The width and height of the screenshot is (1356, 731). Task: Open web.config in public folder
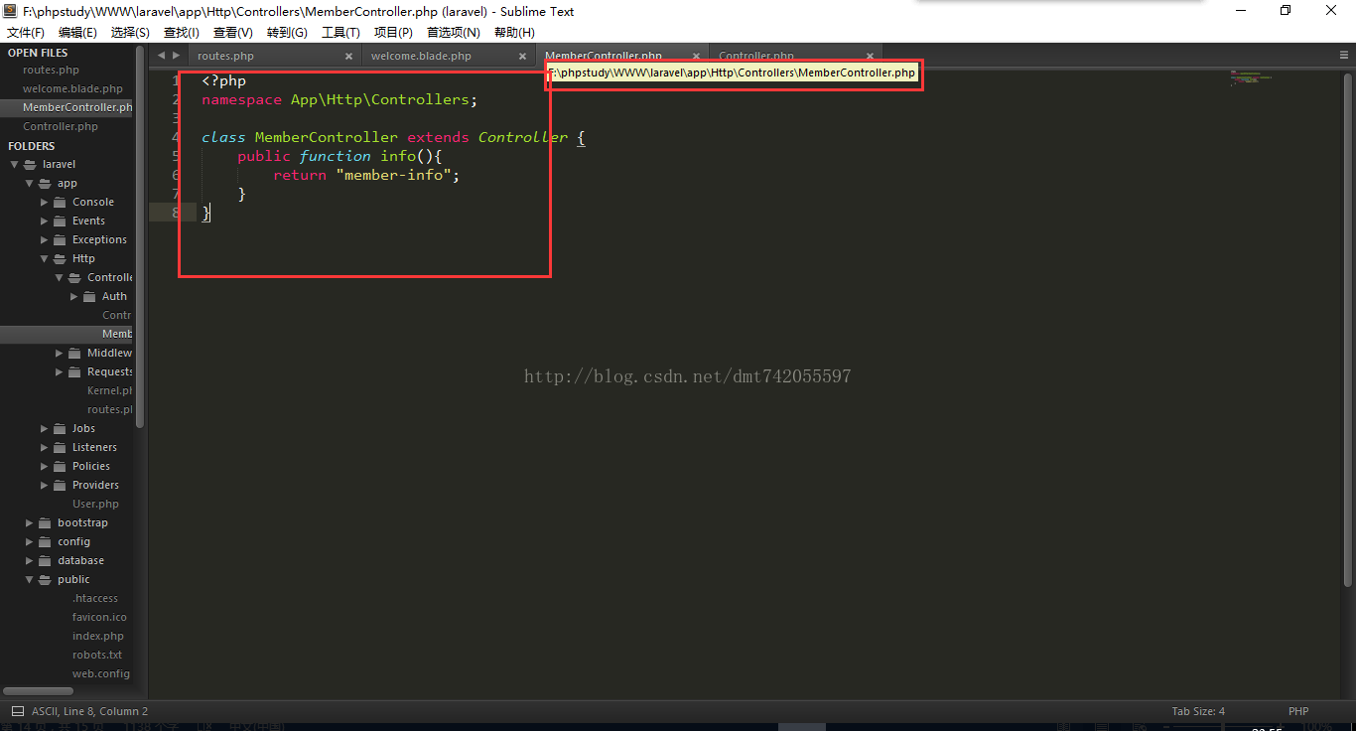pos(101,674)
